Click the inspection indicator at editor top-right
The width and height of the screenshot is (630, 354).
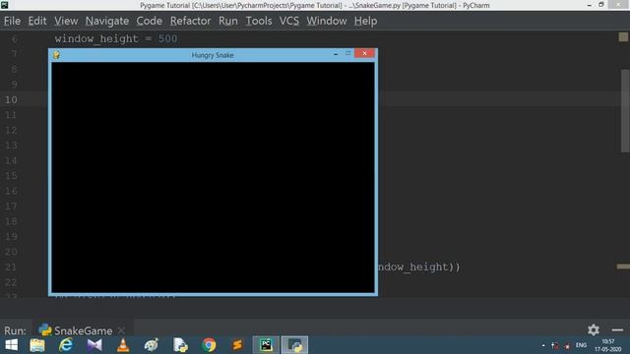623,37
